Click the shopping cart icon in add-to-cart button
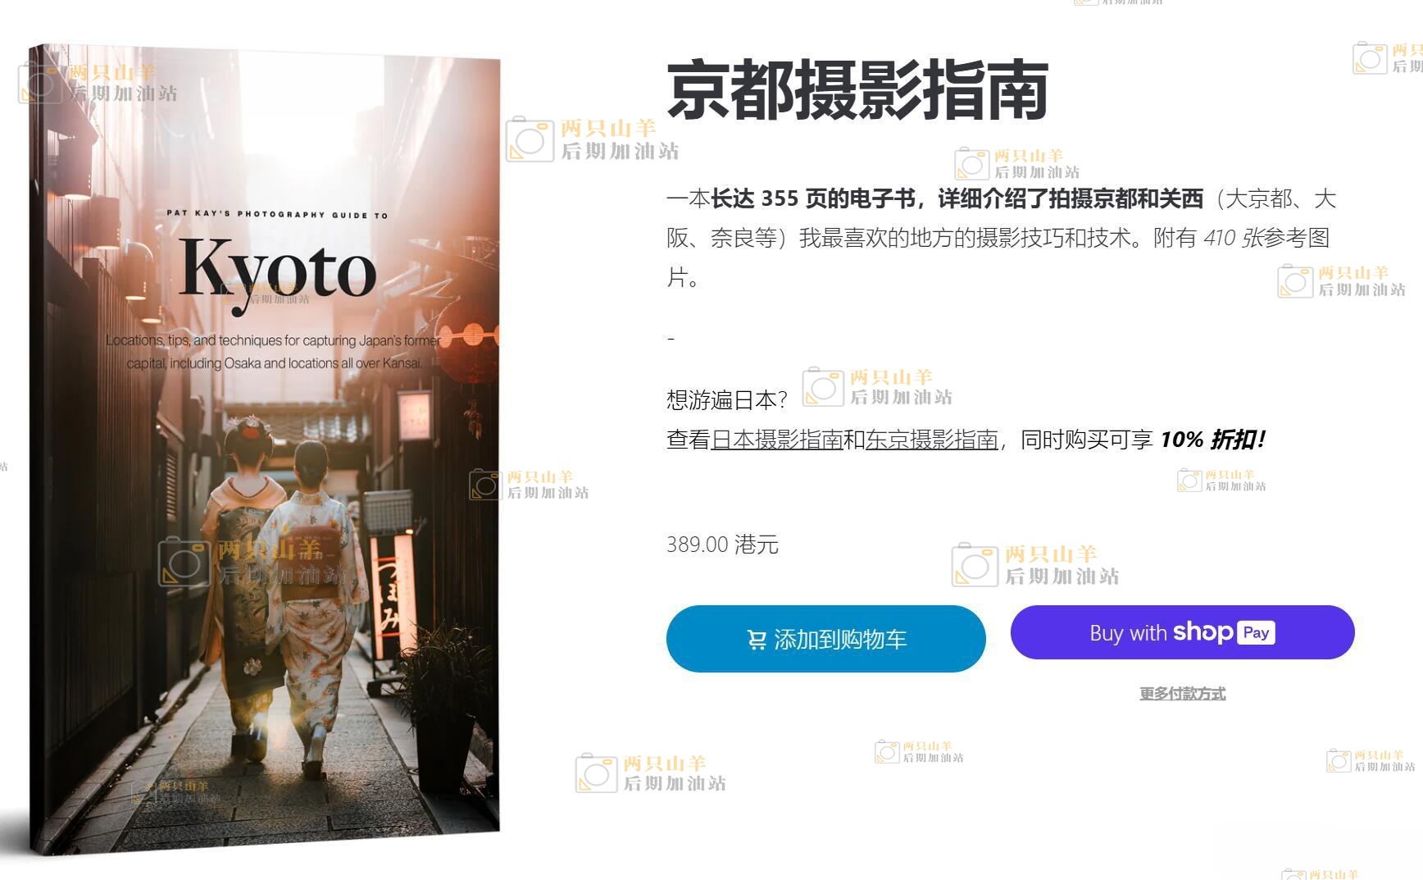1423x880 pixels. [757, 640]
